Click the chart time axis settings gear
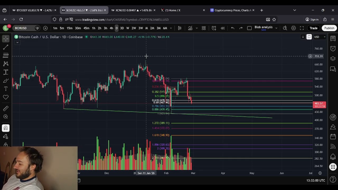 click(320, 173)
